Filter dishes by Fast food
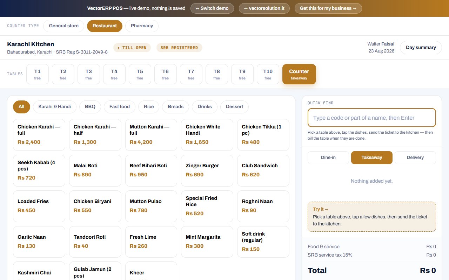The width and height of the screenshot is (449, 280). [x=120, y=107]
